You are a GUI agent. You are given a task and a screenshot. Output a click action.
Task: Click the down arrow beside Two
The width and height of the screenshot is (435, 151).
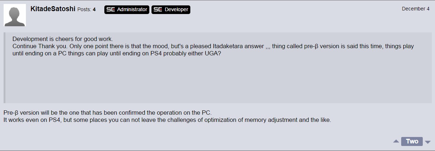(428, 142)
